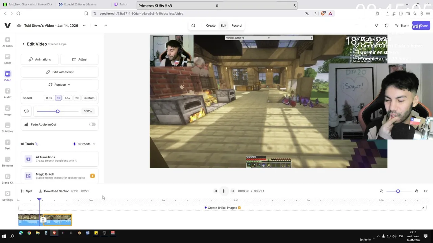
Task: Open Settings in the sidebar
Action: pos(7,196)
